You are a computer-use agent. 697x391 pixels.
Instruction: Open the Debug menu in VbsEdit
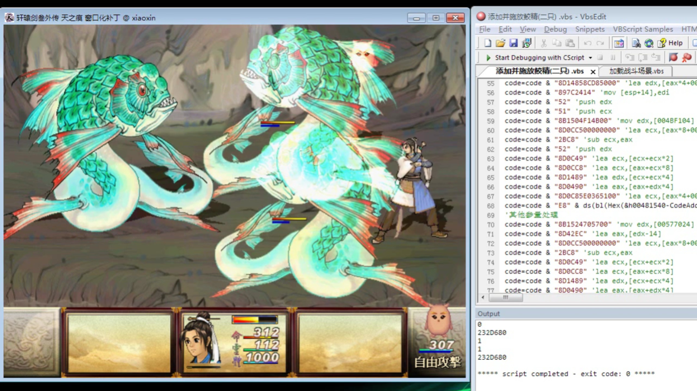555,29
